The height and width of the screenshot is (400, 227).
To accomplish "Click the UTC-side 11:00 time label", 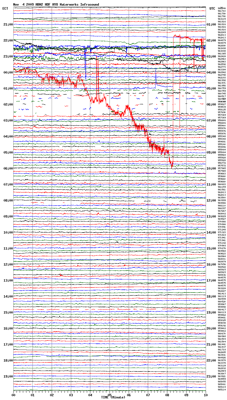I will [x=211, y=185].
